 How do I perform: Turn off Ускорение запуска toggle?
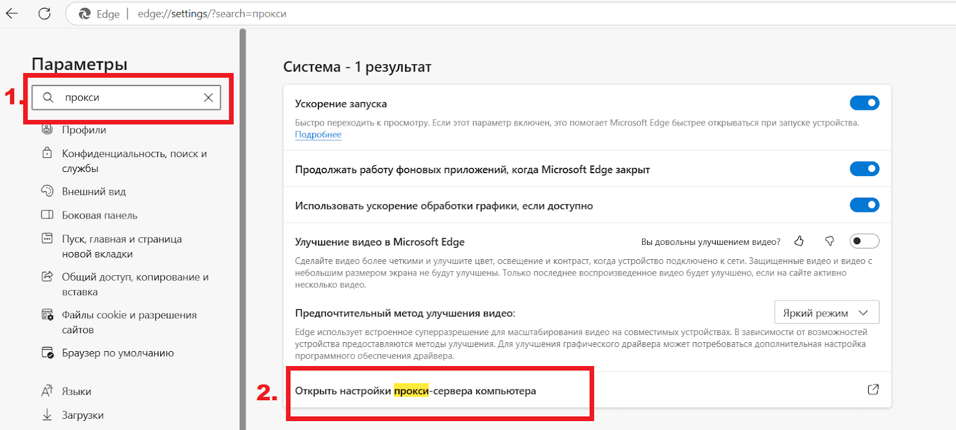pos(865,103)
